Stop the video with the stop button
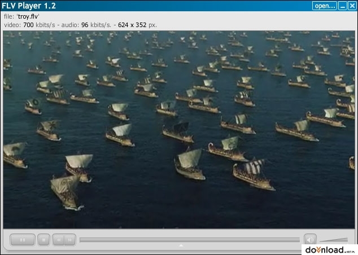 tap(43, 240)
